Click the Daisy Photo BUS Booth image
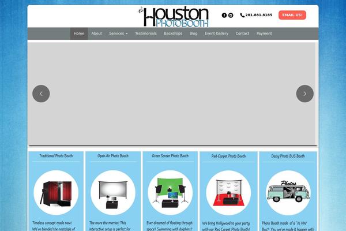This screenshot has width=346, height=231. (288, 193)
